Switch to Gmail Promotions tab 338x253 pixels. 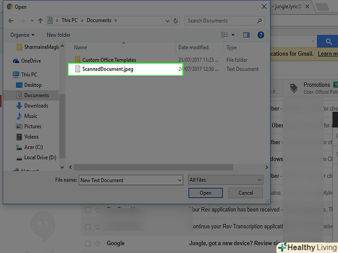tap(317, 85)
